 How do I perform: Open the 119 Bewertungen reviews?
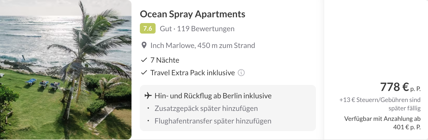click(x=206, y=29)
